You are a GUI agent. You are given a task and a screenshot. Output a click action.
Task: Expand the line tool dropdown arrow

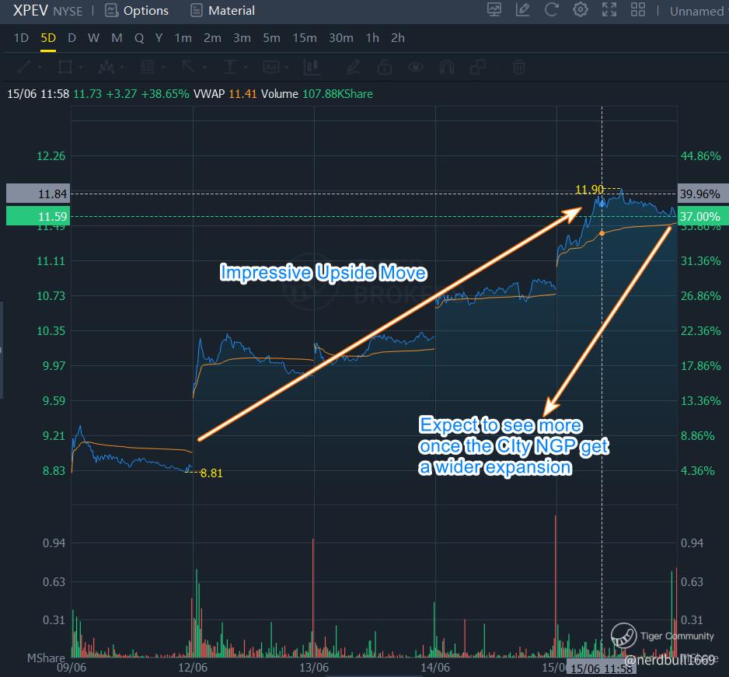[40, 68]
